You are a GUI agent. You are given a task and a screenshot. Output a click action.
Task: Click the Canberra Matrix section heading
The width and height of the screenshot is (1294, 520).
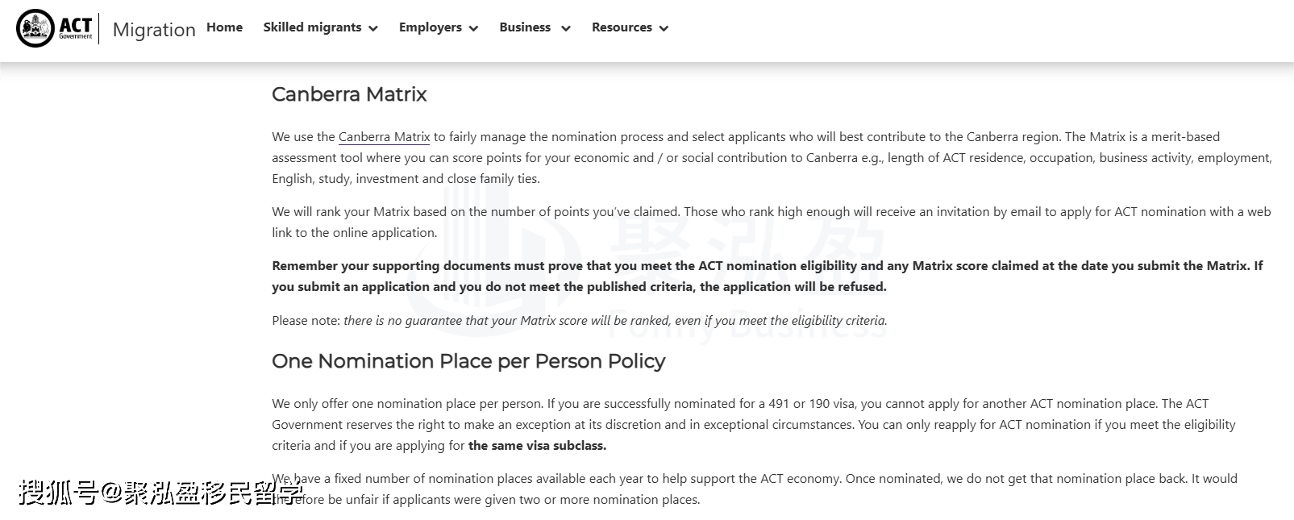click(349, 94)
